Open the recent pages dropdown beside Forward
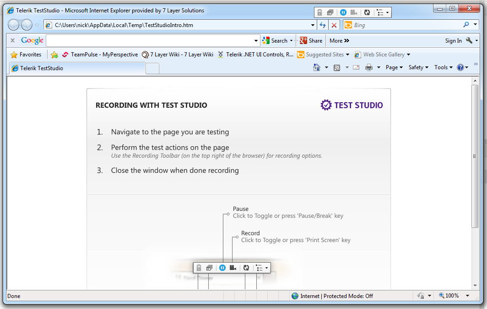This screenshot has width=487, height=309. pos(37,25)
